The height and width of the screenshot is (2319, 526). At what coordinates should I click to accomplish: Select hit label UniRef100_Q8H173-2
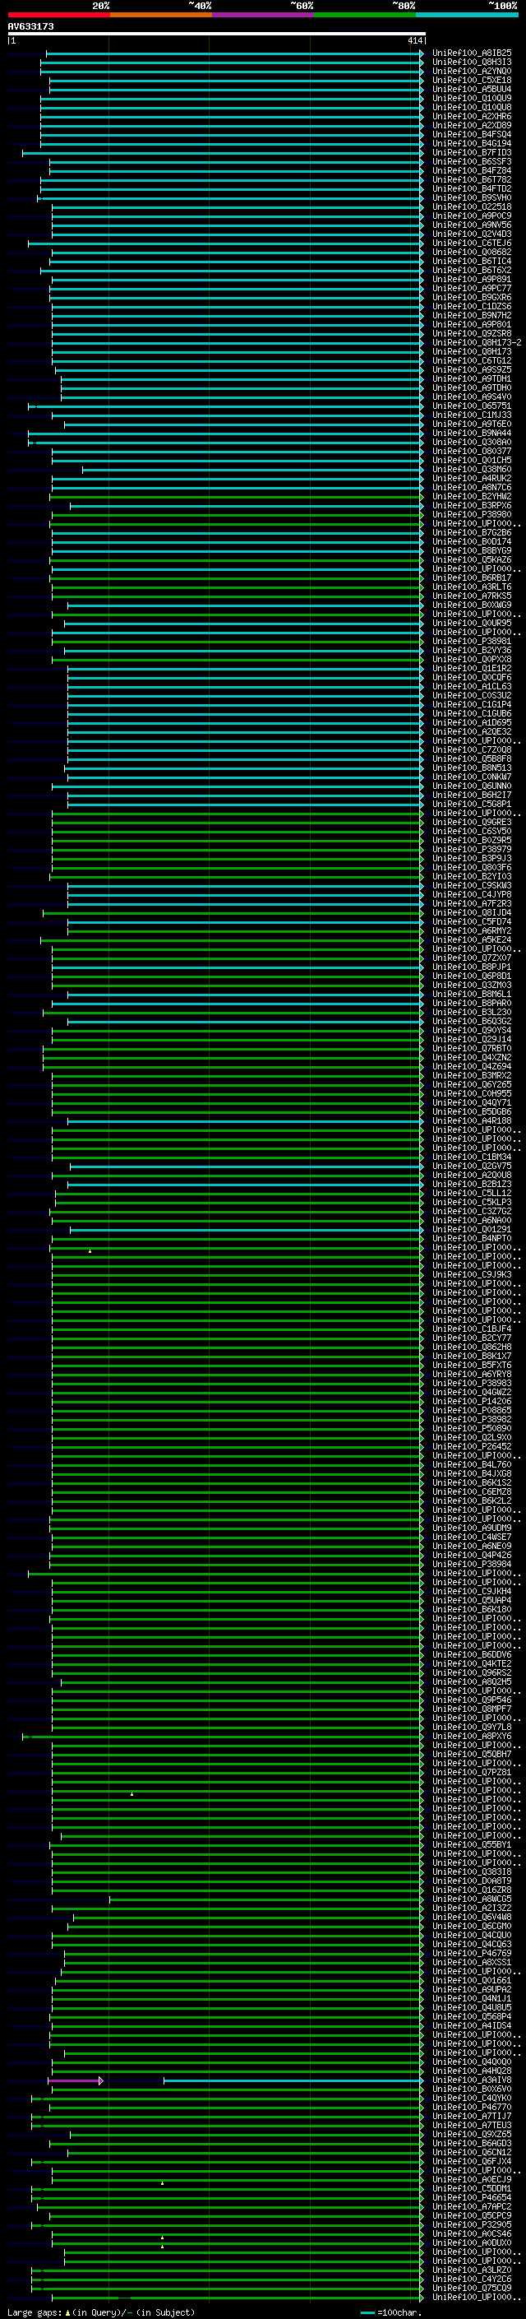click(x=477, y=343)
